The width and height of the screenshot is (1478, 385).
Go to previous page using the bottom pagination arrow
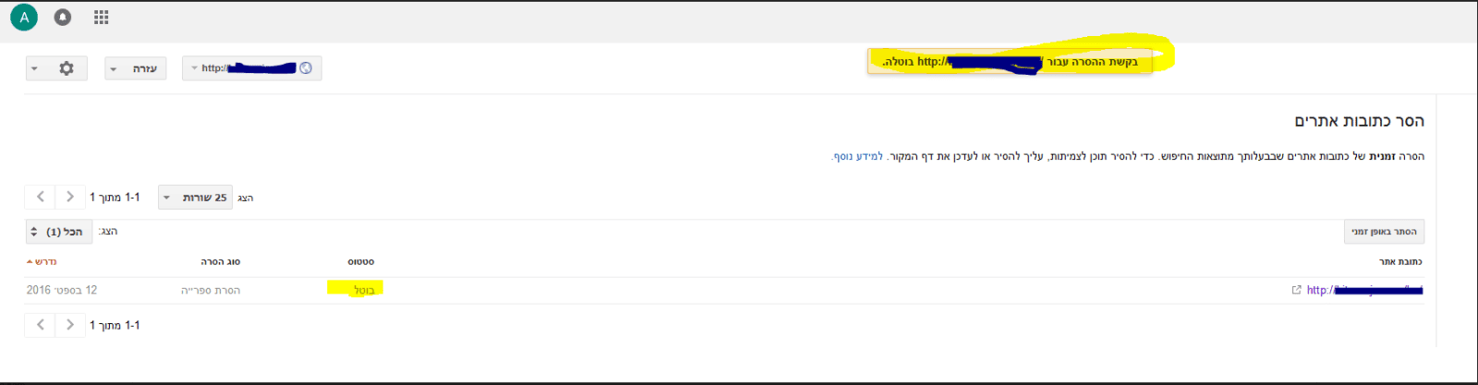click(40, 325)
